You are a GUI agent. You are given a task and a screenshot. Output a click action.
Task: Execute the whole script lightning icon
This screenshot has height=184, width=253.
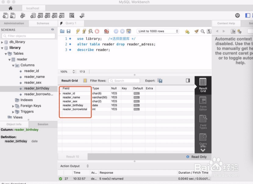tap(78, 31)
